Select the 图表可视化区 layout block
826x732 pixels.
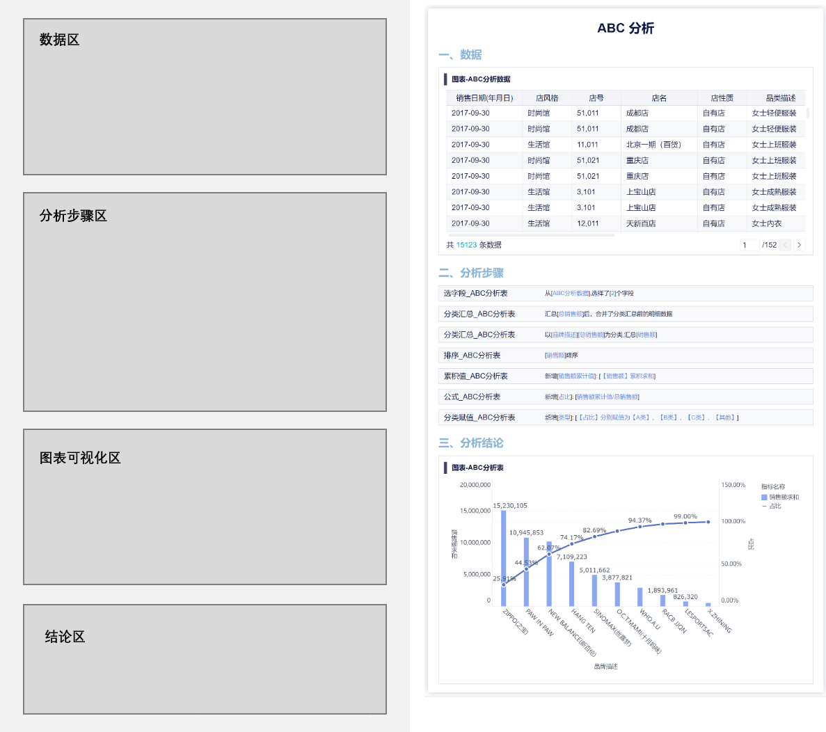(x=205, y=507)
